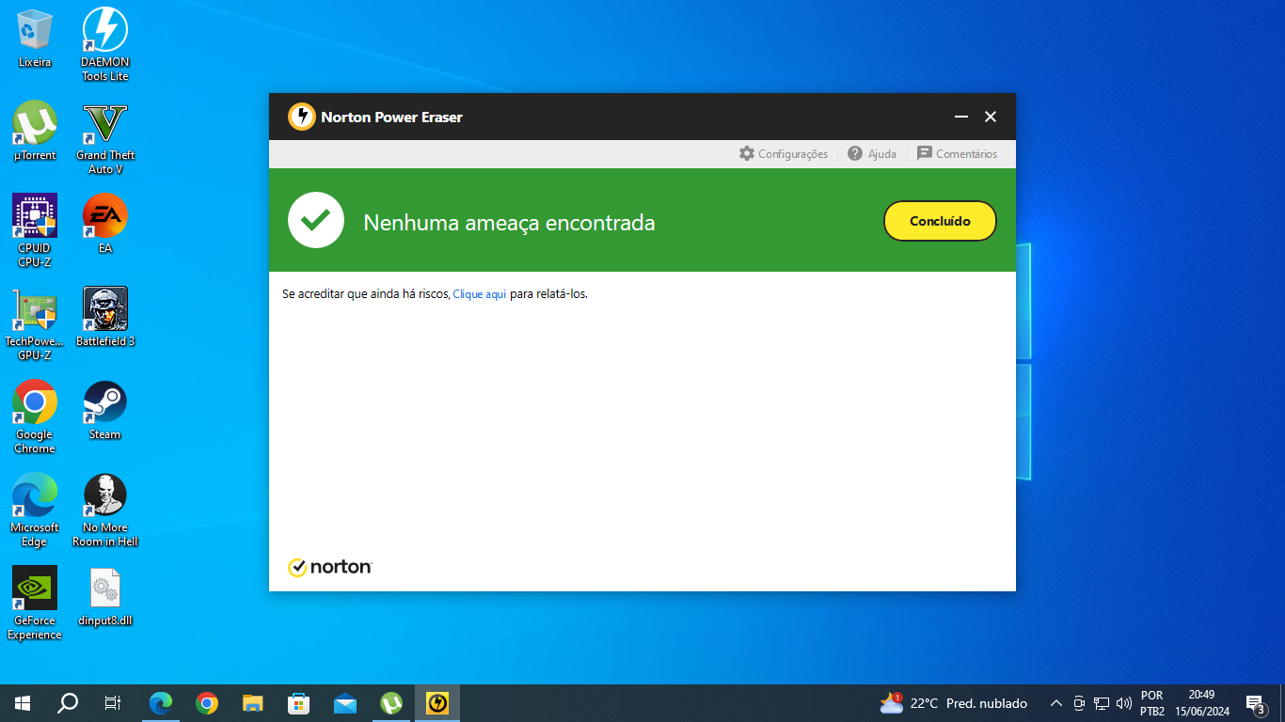Screen dimensions: 1285x722
Task: Select the Battlefield 3 desktop icon
Action: point(105,318)
